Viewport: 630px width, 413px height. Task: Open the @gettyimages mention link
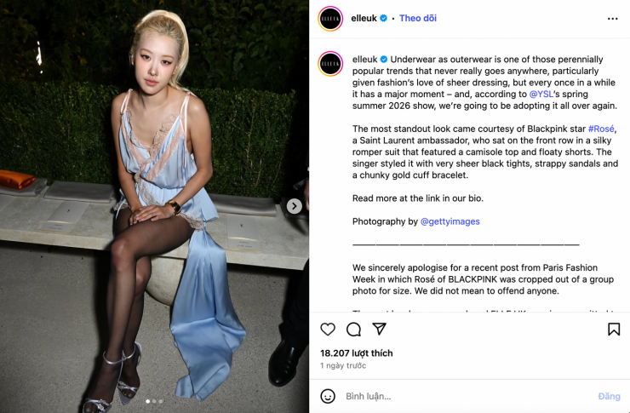[450, 221]
